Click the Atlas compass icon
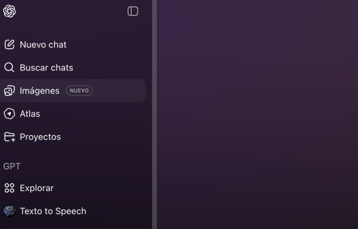Image resolution: width=358 pixels, height=229 pixels. click(9, 114)
